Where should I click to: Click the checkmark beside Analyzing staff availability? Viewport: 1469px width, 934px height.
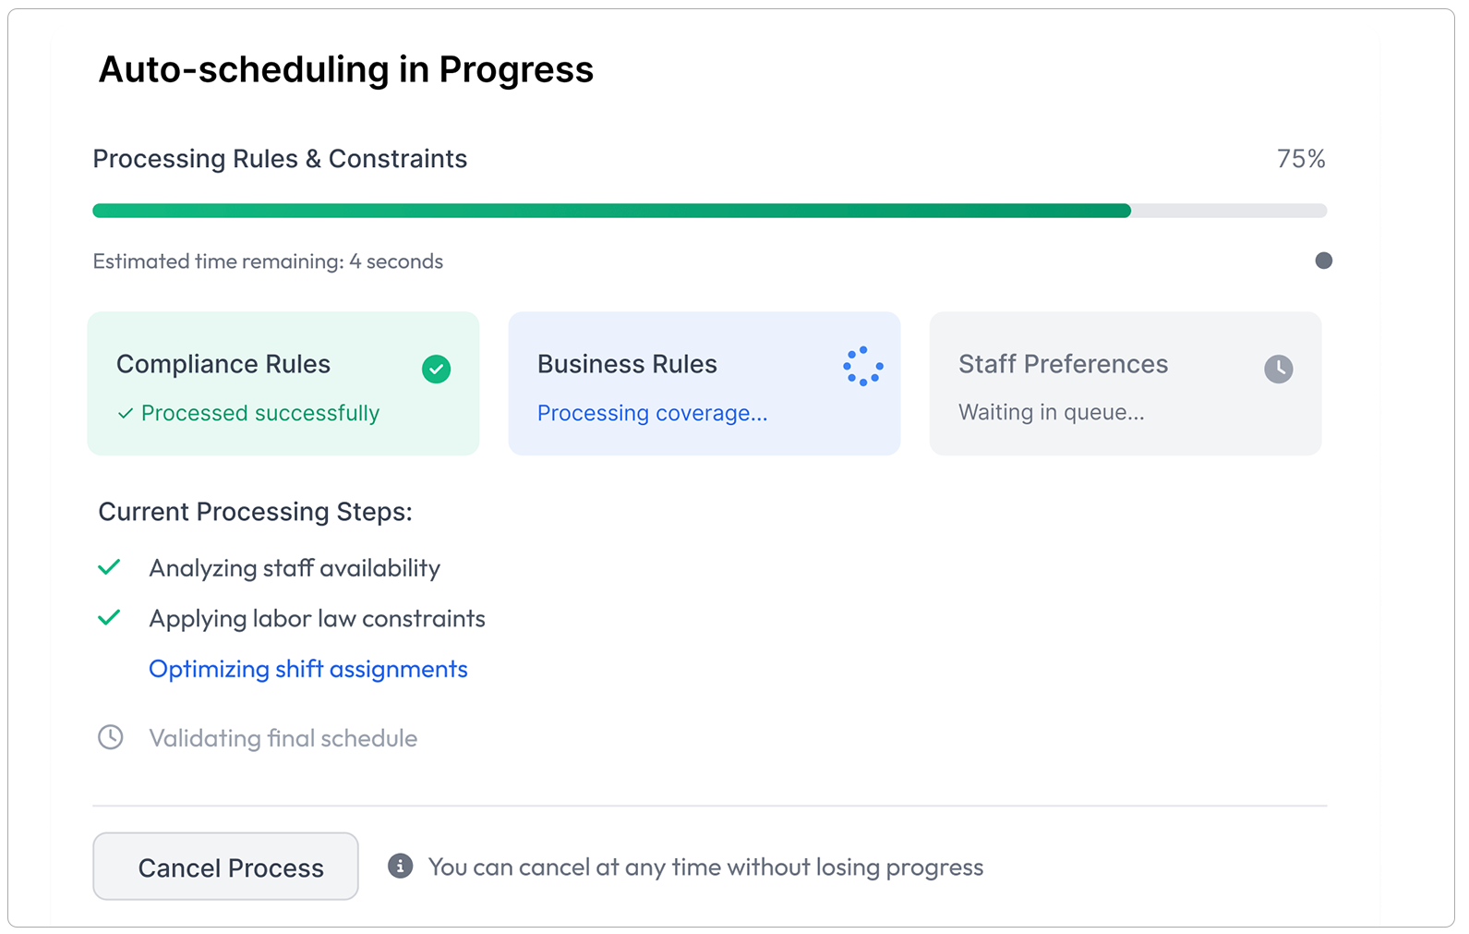(x=109, y=567)
